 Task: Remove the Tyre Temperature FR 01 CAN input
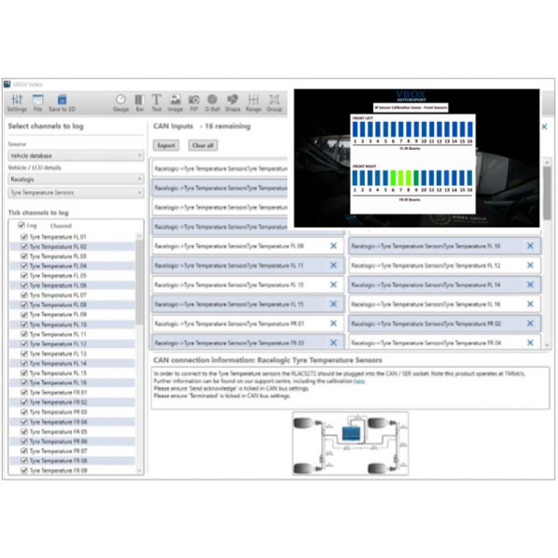pos(333,324)
